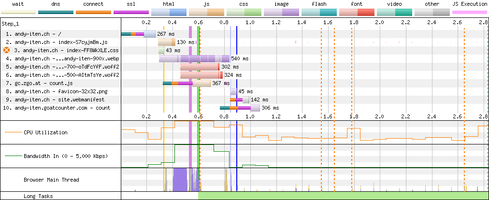This screenshot has height=200, width=489.
Task: Click the 1.0 second mark on top timeline
Action: [250, 23]
